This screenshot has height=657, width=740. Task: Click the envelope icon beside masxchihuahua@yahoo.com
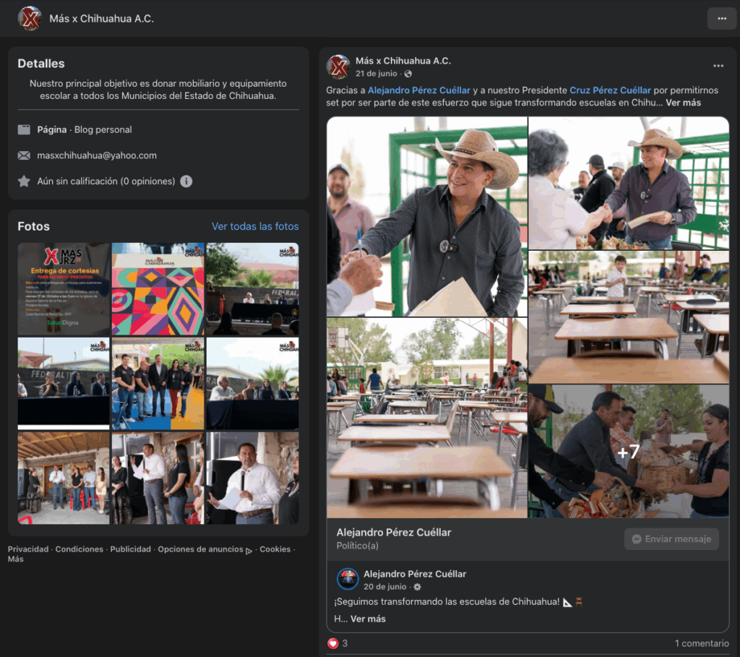tap(25, 155)
